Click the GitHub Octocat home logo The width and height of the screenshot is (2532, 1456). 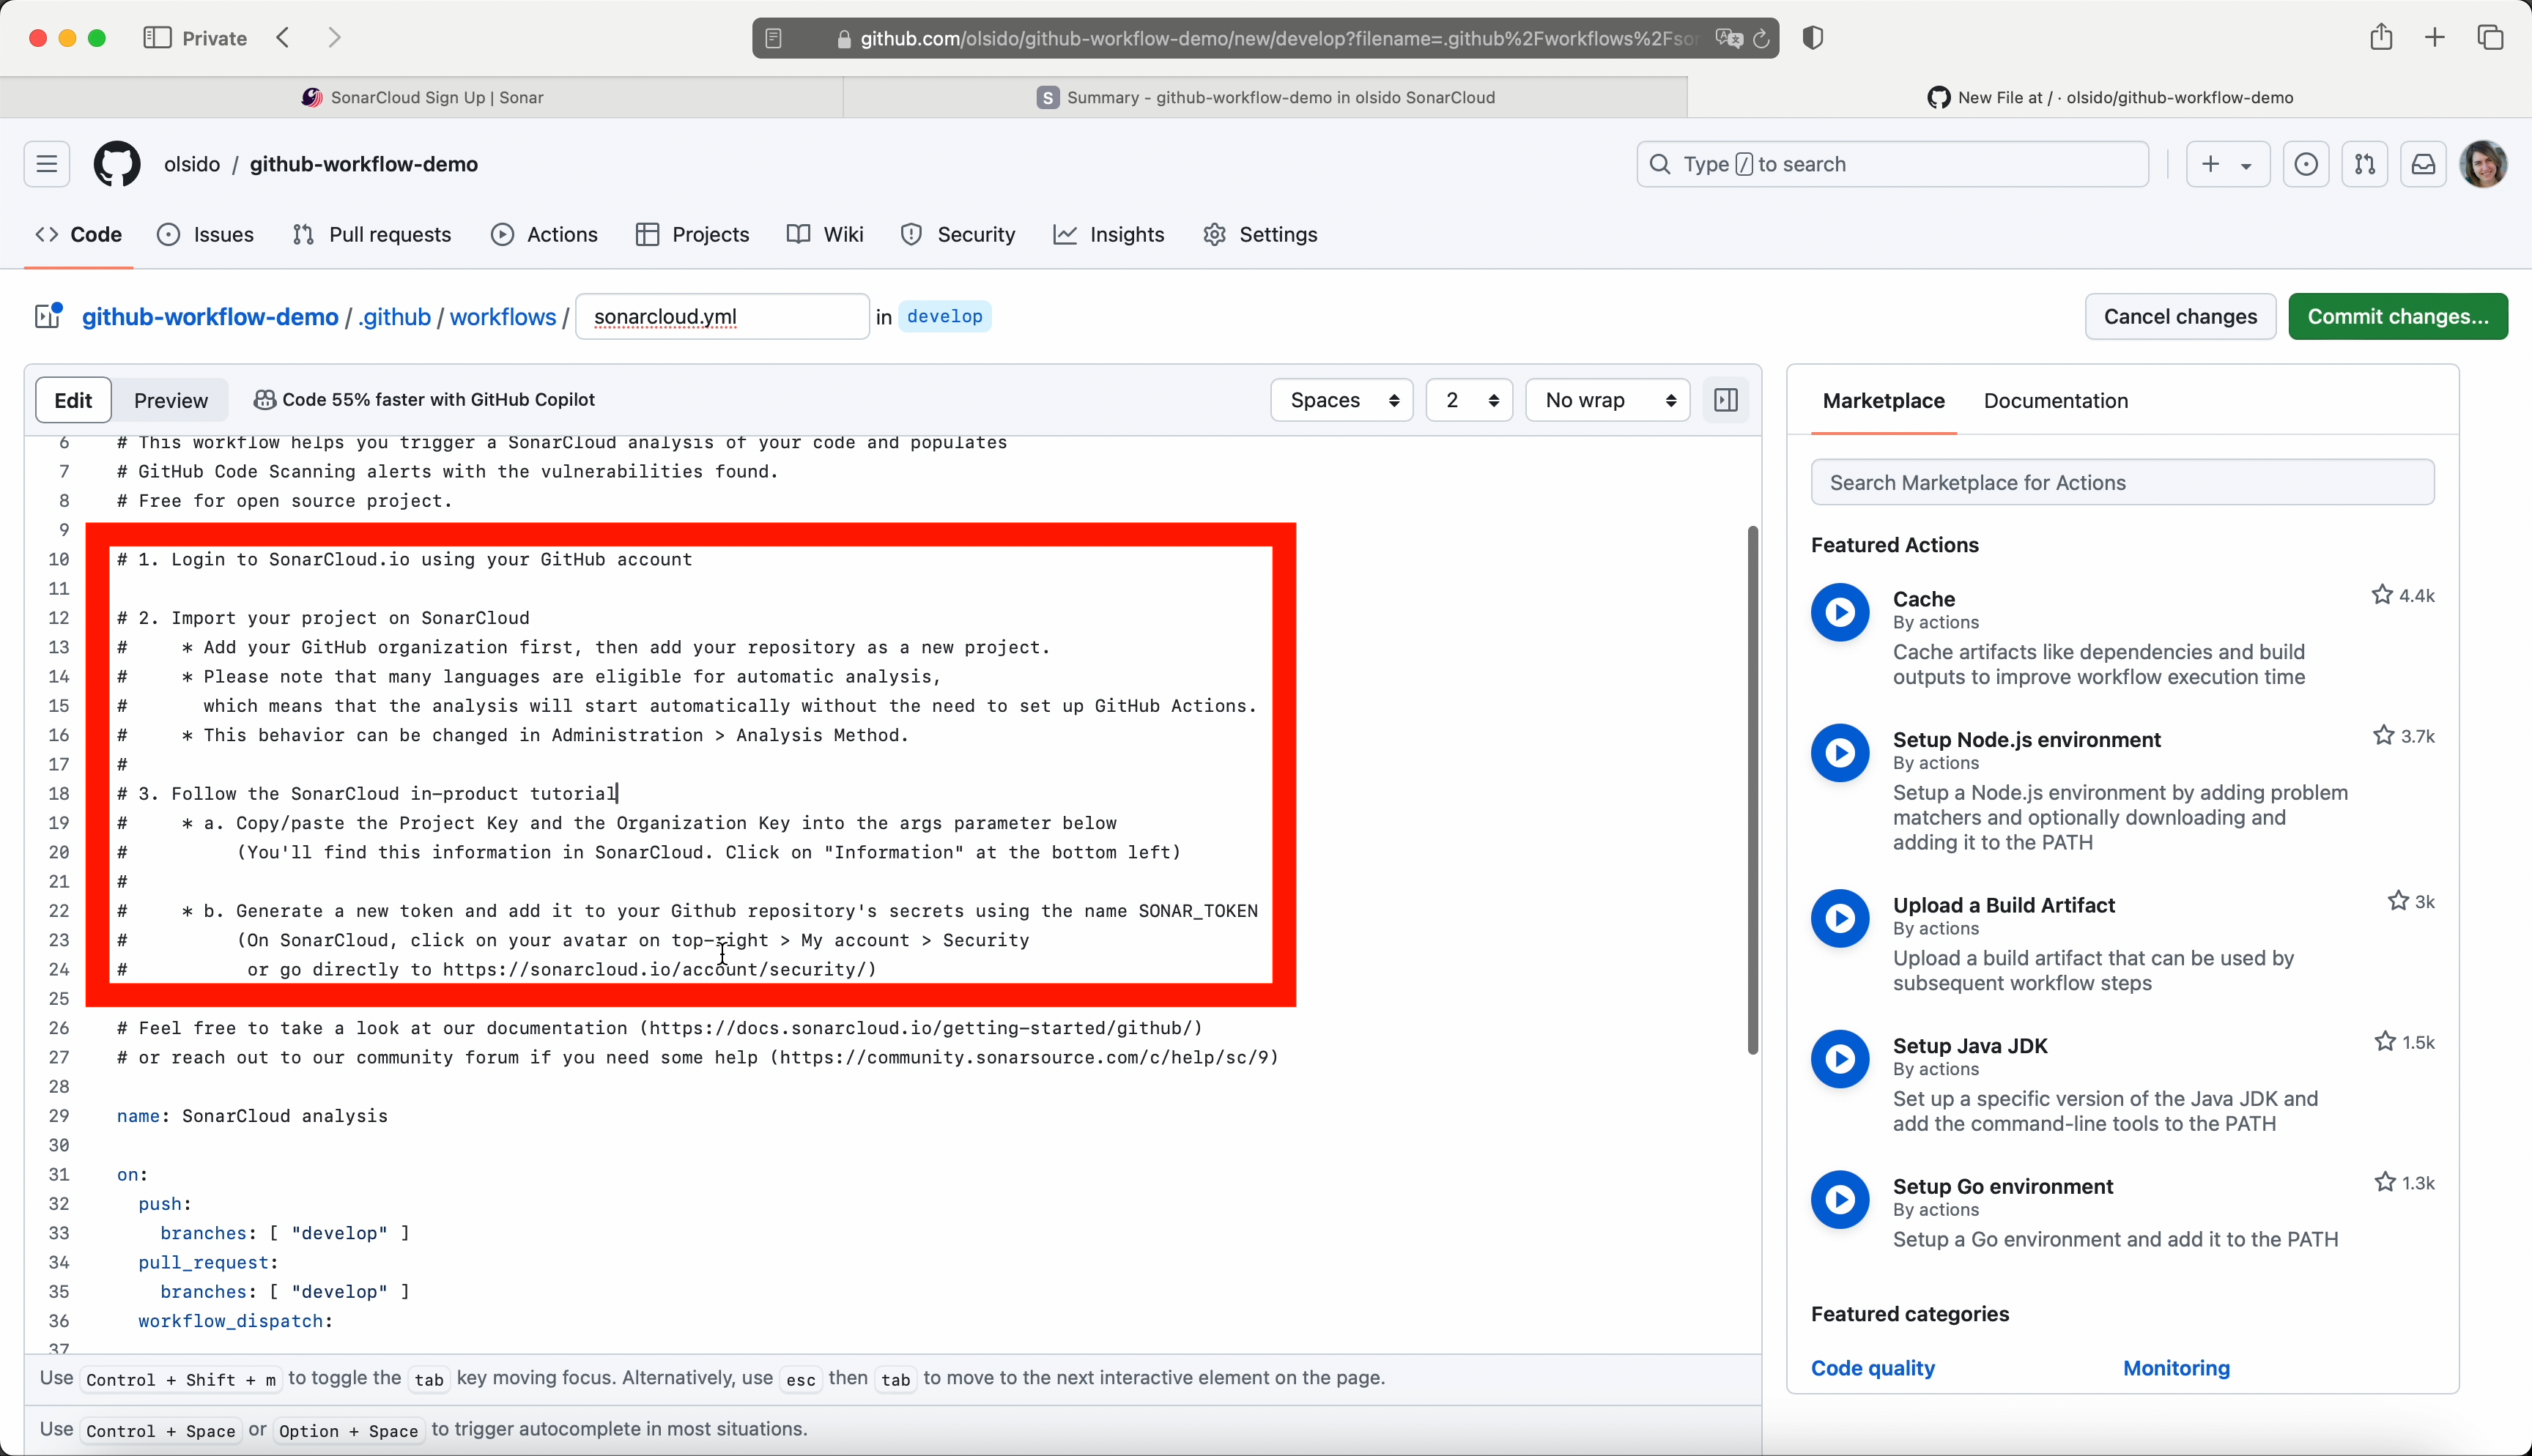point(117,164)
